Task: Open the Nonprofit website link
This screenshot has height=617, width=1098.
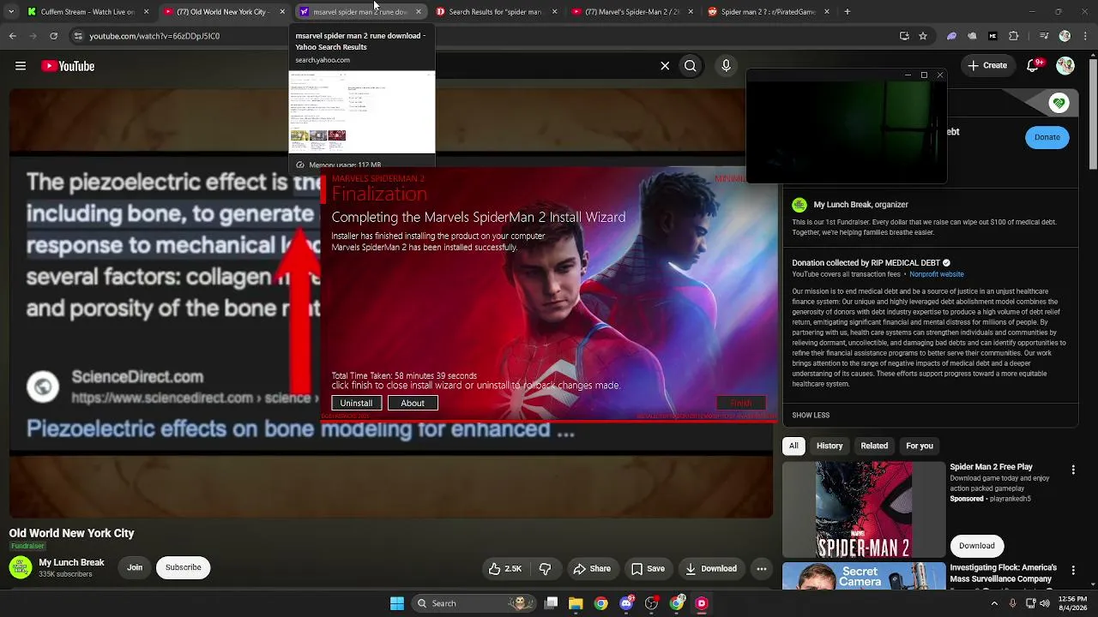Action: [937, 274]
